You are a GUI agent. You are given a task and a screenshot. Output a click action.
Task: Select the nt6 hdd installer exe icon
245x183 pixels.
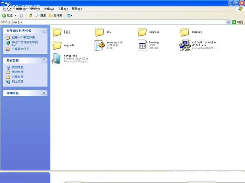(185, 45)
